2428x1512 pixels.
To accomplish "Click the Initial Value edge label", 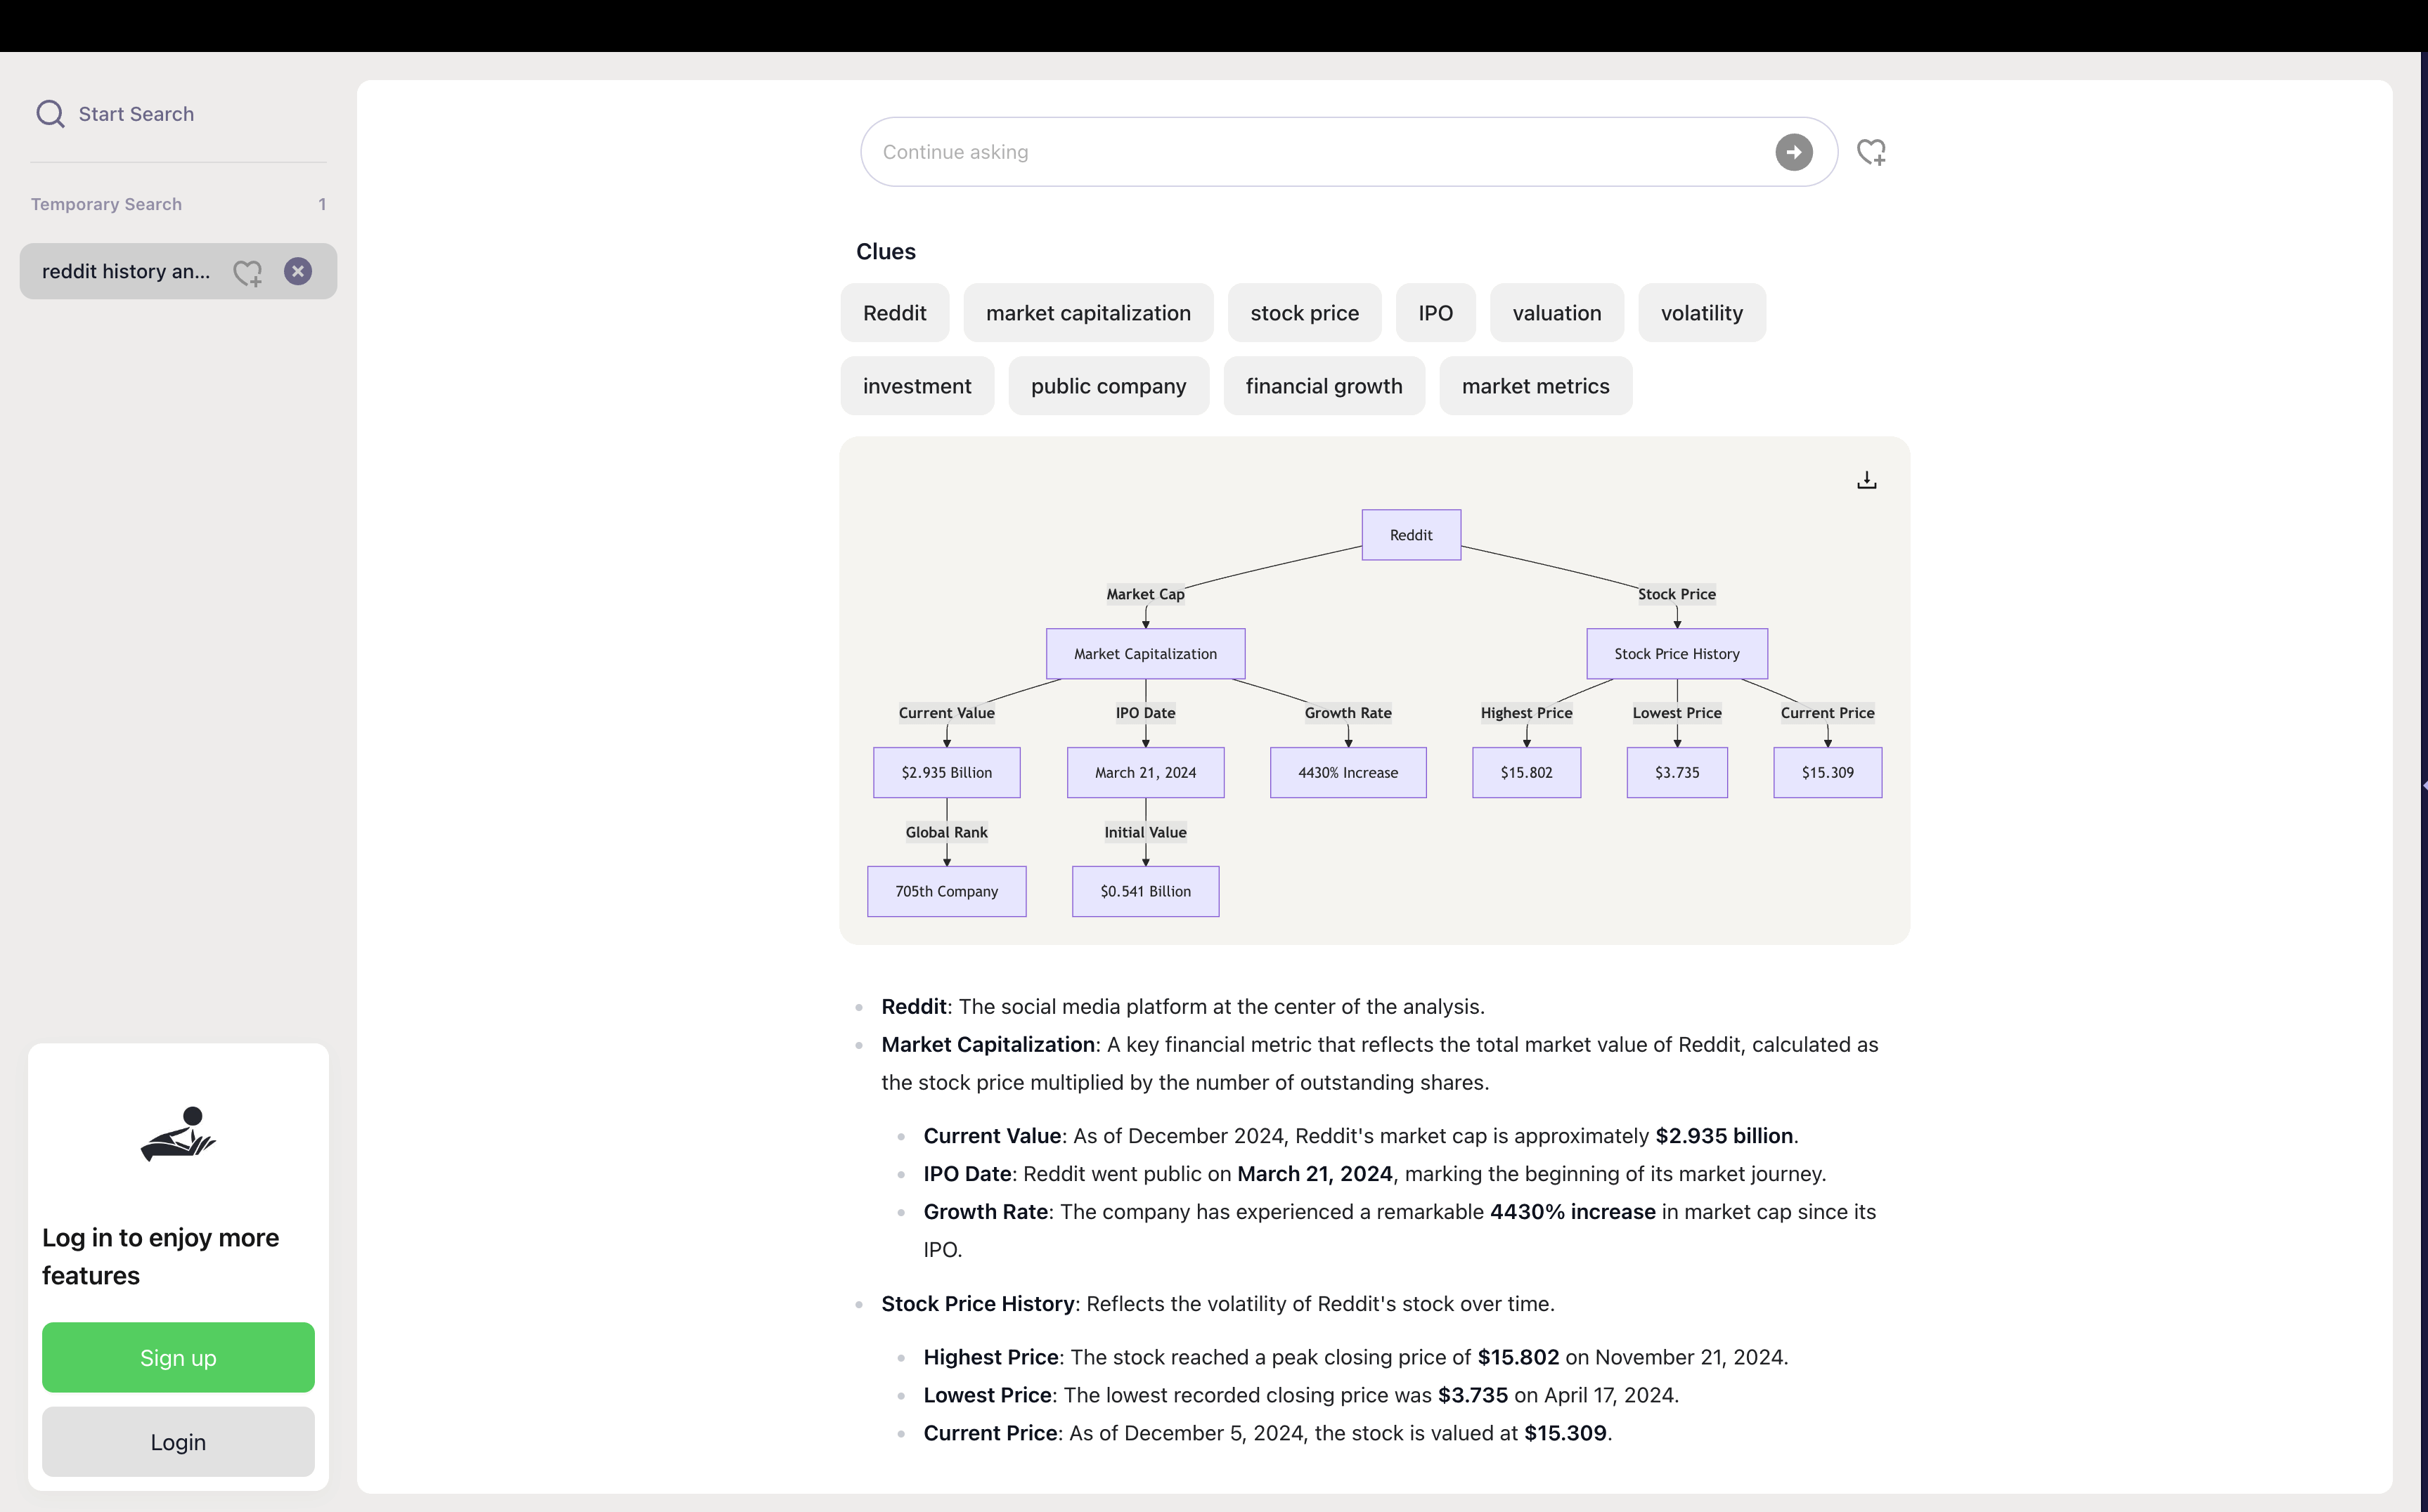I will click(x=1146, y=832).
